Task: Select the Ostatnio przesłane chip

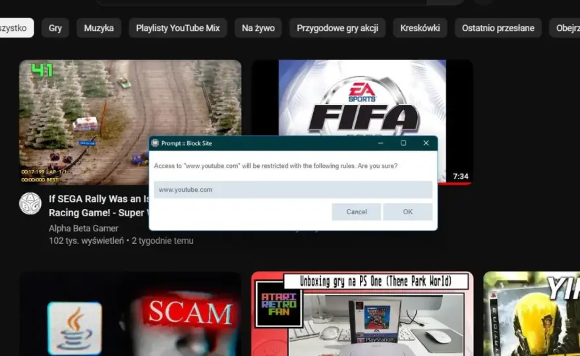Action: coord(498,28)
